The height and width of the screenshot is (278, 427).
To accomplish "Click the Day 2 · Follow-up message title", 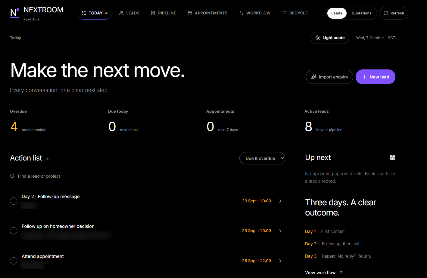I will pyautogui.click(x=51, y=197).
